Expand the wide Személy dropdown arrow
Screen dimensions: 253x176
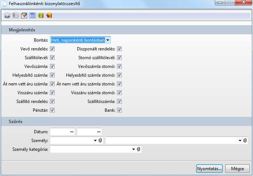point(240,141)
